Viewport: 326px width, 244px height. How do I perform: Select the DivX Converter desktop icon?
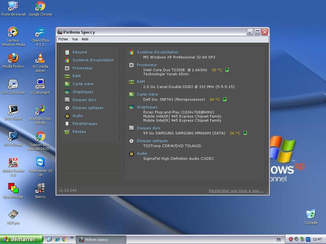[13, 87]
